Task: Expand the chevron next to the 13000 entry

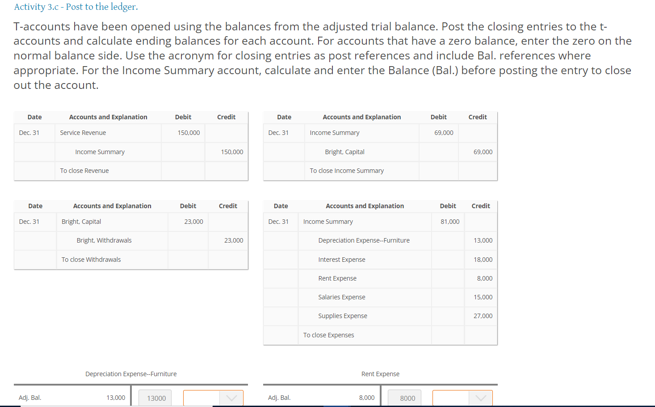Action: pos(232,397)
